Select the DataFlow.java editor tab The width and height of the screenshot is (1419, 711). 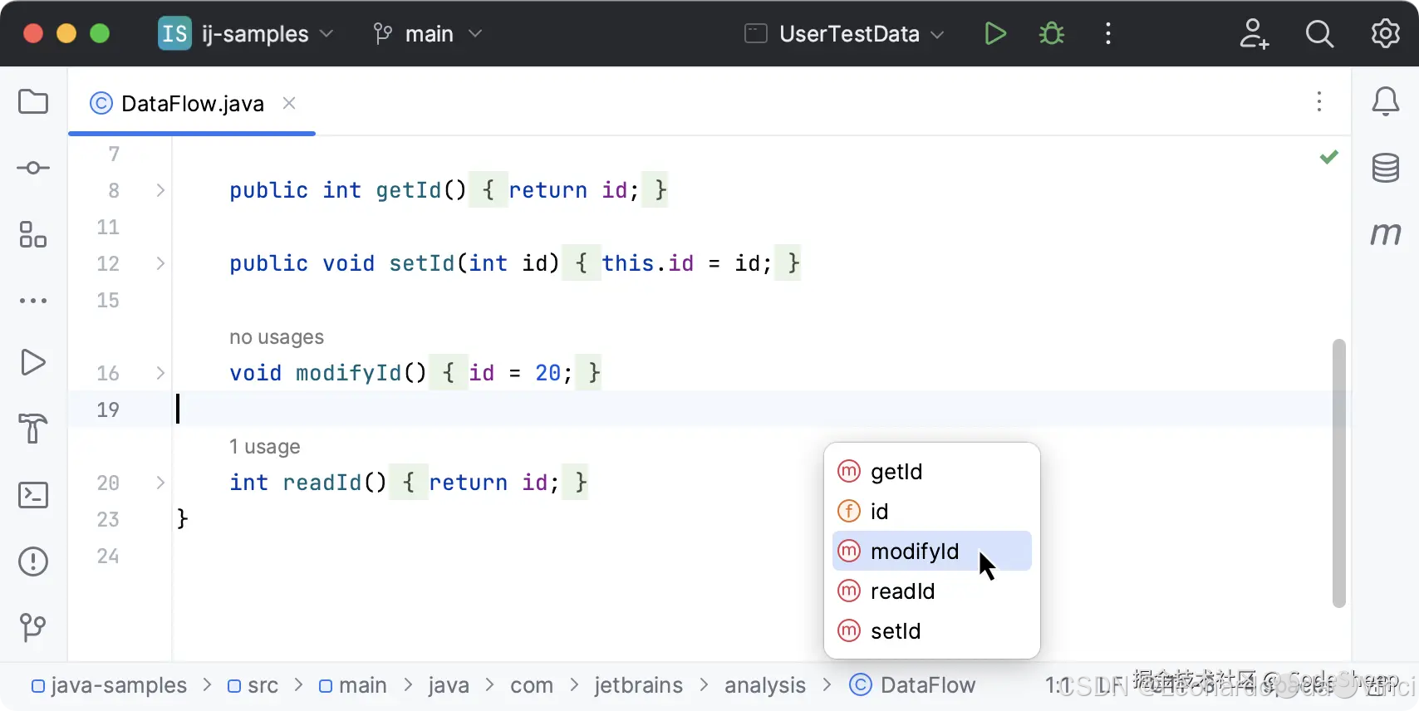pyautogui.click(x=192, y=103)
